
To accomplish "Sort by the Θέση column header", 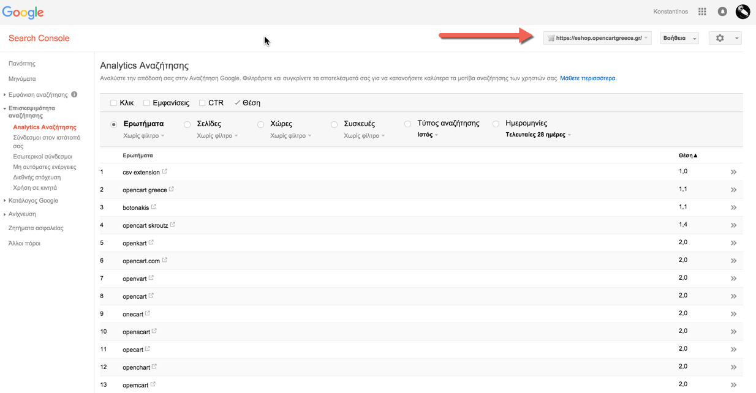I will [x=688, y=155].
